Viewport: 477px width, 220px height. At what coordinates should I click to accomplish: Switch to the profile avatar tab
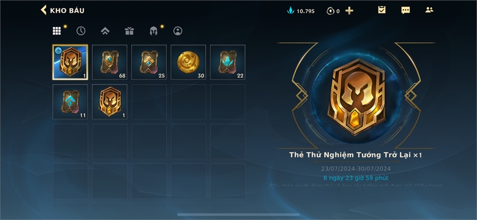178,31
